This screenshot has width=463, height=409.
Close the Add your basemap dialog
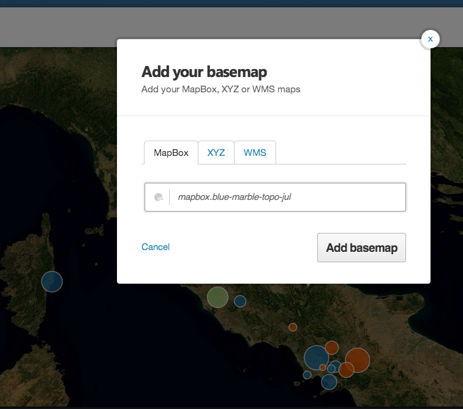430,39
